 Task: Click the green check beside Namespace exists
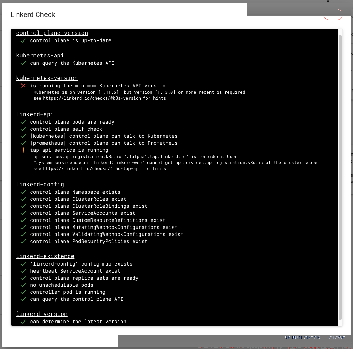(23, 192)
